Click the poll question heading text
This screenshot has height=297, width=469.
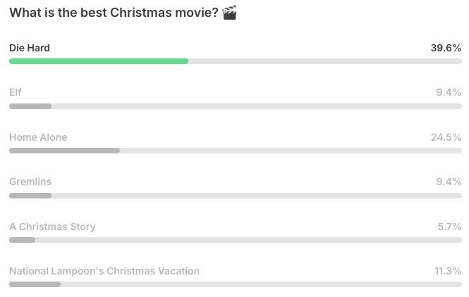(114, 13)
